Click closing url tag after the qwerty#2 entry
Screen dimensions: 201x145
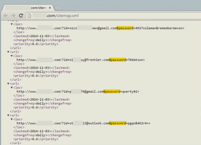coord(16,111)
